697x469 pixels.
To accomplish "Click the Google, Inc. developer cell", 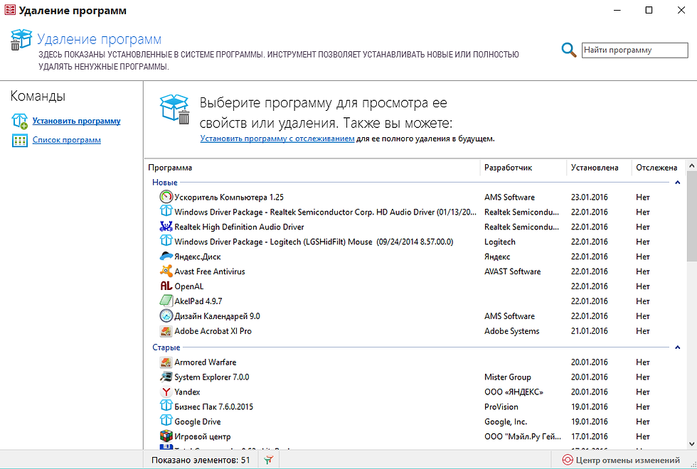I will tap(506, 421).
